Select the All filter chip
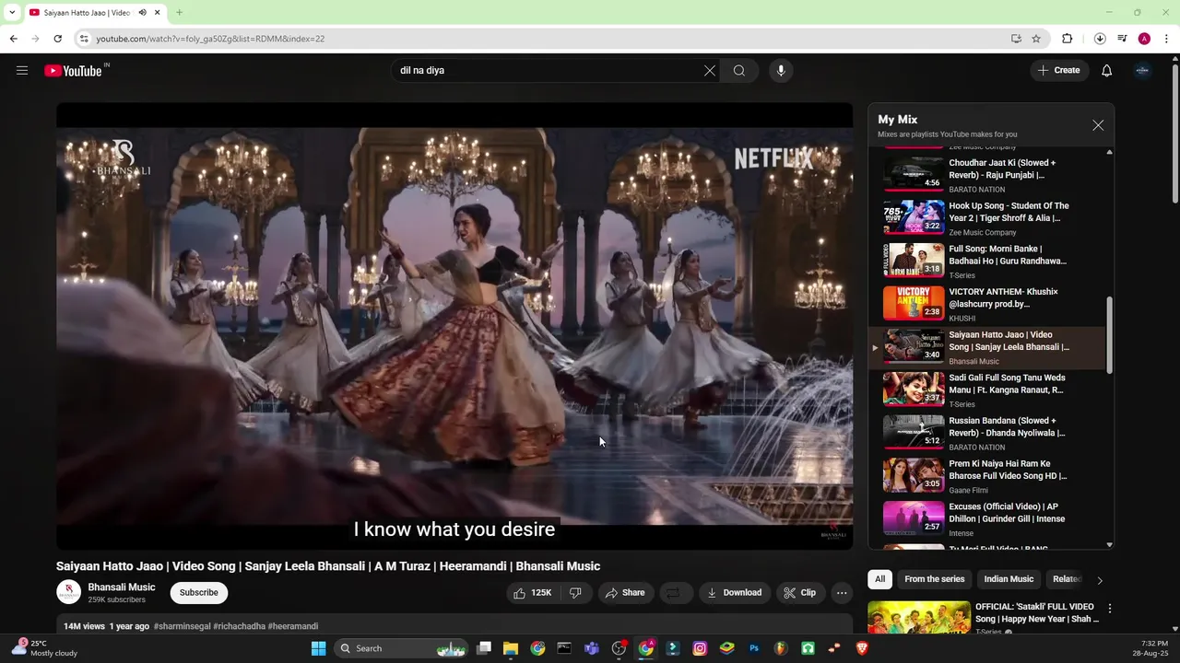 coord(880,579)
